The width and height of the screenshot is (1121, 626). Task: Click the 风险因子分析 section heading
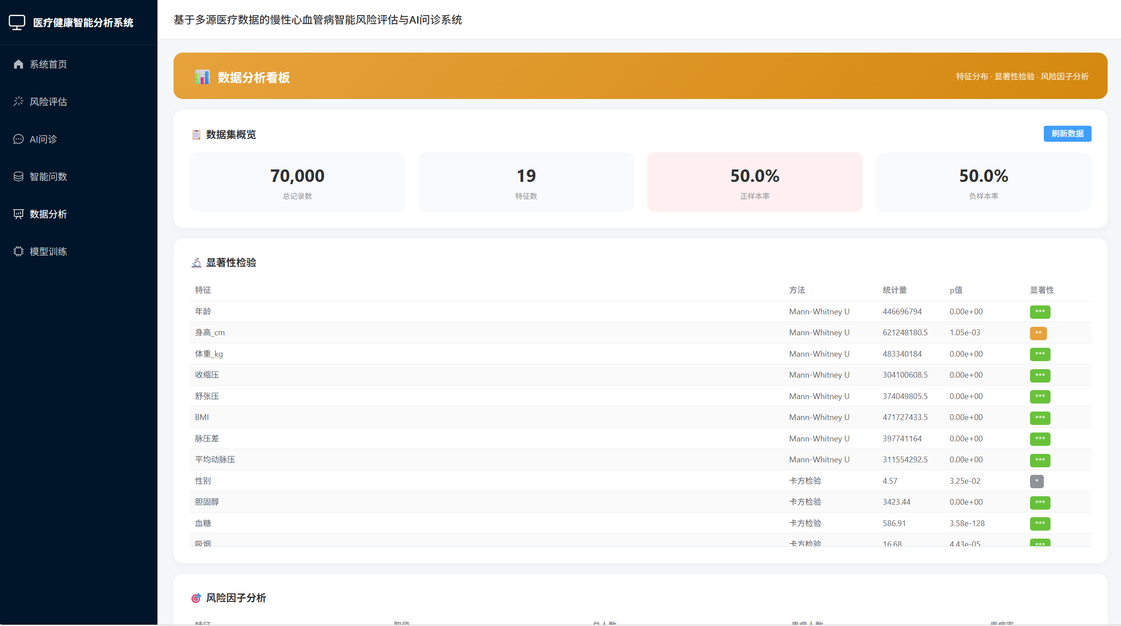(x=236, y=598)
